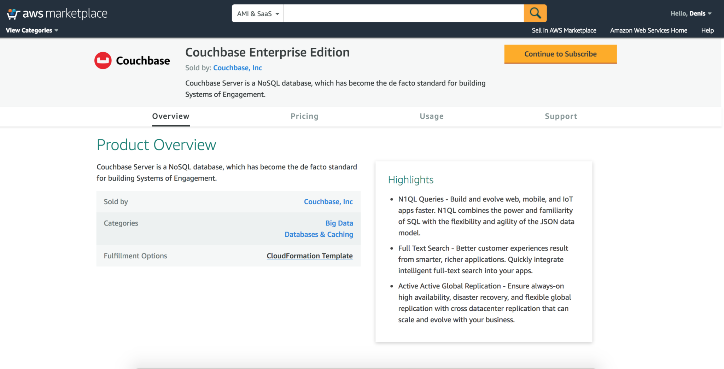This screenshot has width=724, height=369.
Task: Click the AMI & SaaS dropdown arrow
Action: [278, 13]
